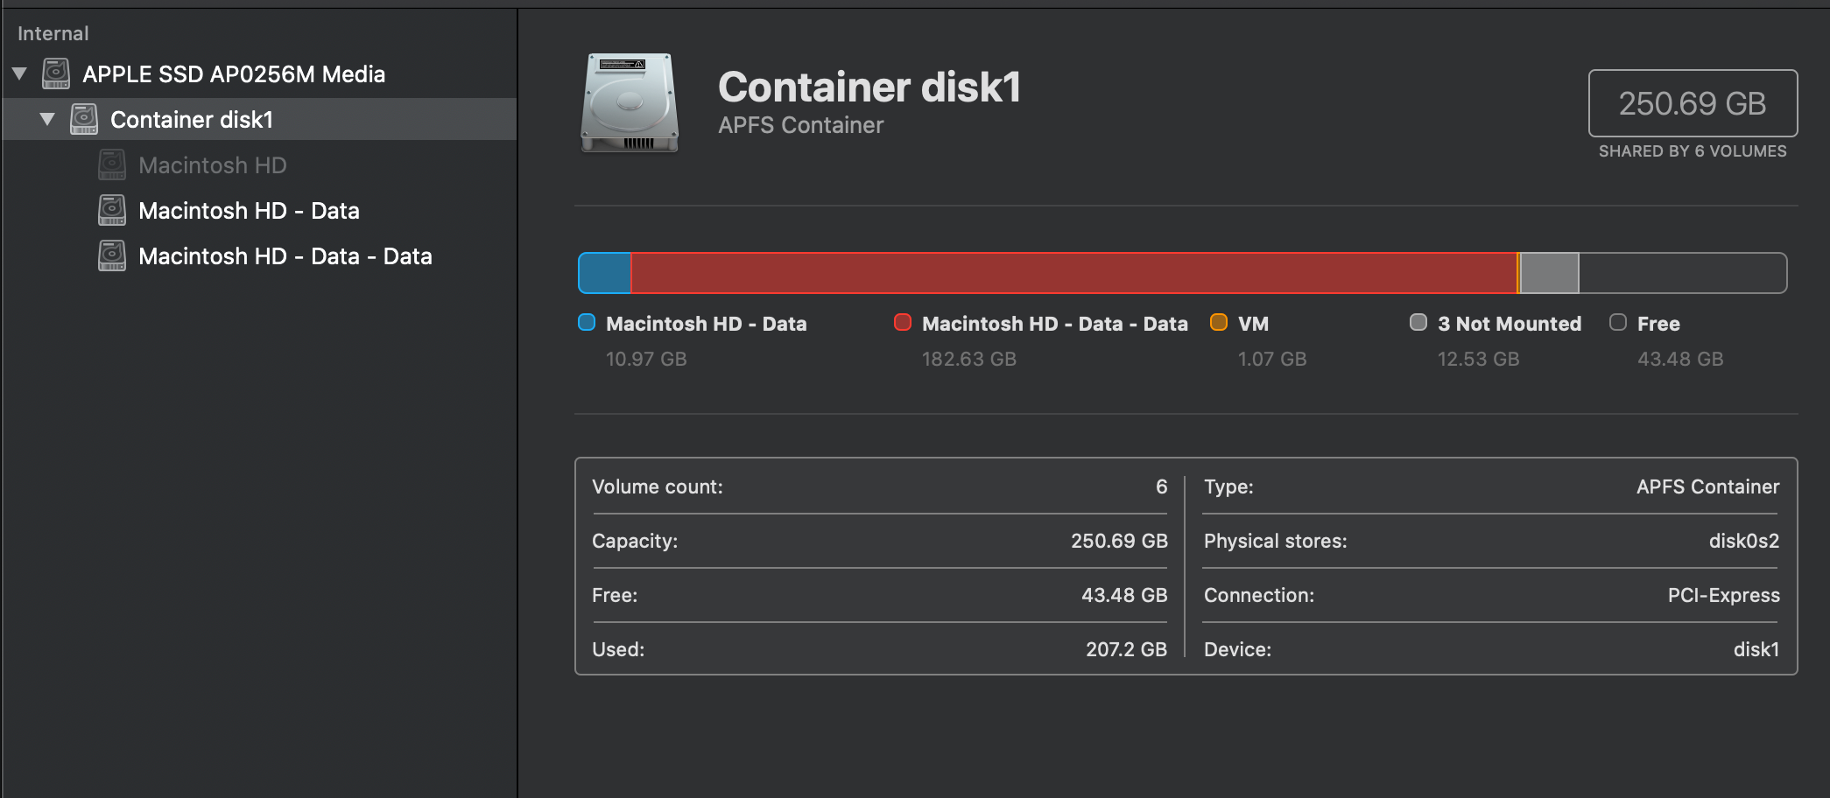Viewport: 1830px width, 798px height.
Task: Click the red segment of the usage bar
Action: 1073,273
